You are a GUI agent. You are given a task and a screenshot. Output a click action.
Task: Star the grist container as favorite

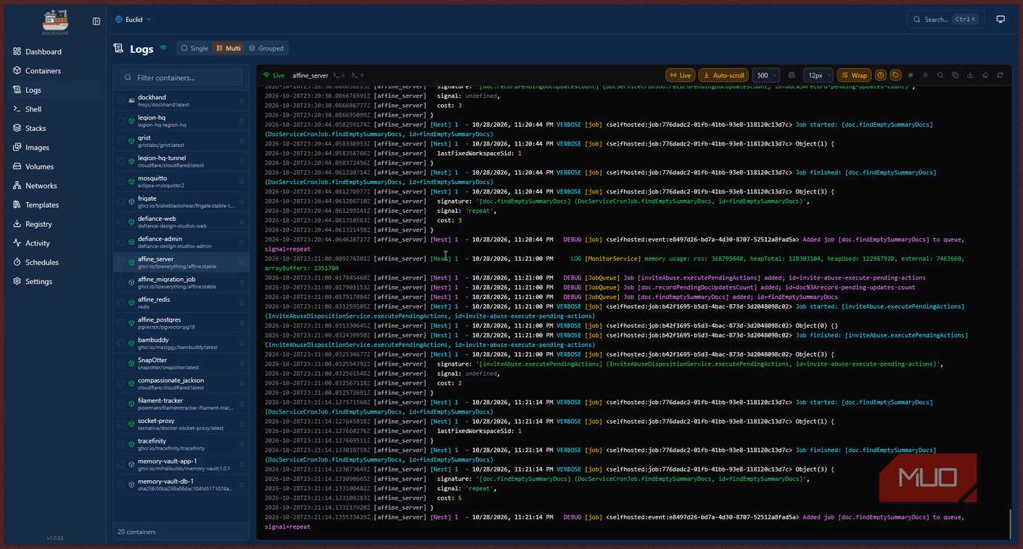tap(242, 141)
